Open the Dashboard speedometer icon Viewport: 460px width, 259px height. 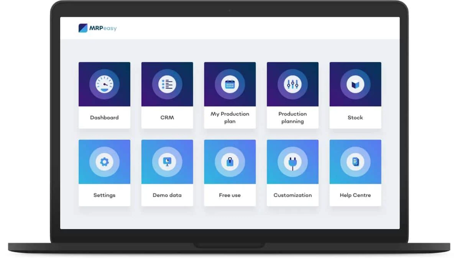104,84
